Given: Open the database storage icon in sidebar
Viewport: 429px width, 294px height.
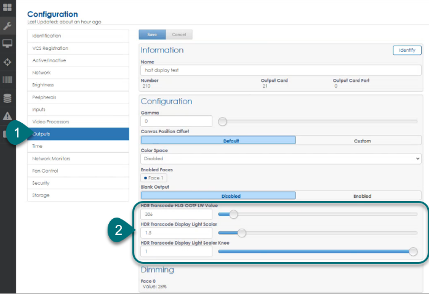Looking at the screenshot, I should (x=7, y=98).
